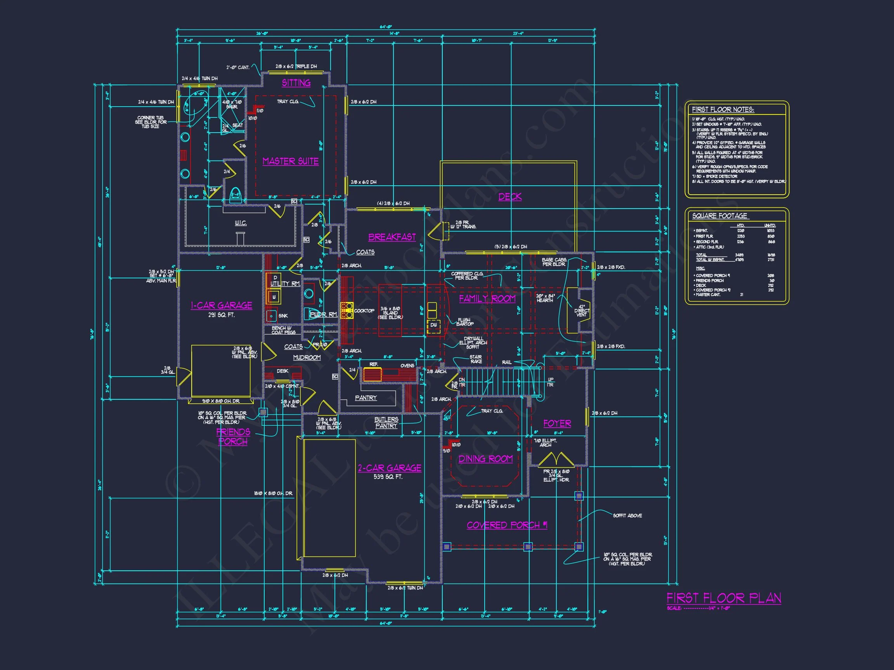Click the DW dishwasher block

(x=434, y=325)
